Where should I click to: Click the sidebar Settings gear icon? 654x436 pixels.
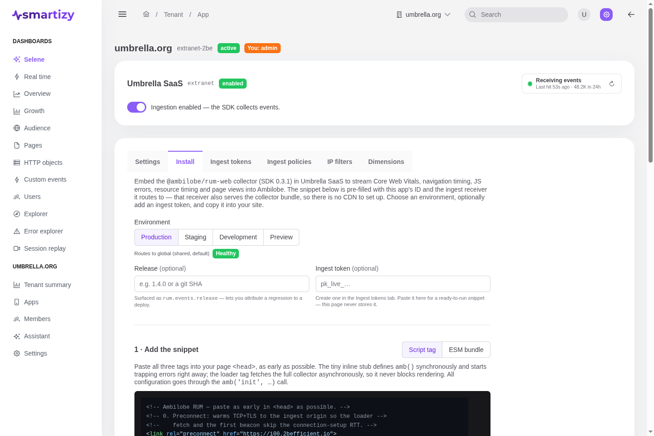[x=17, y=353]
